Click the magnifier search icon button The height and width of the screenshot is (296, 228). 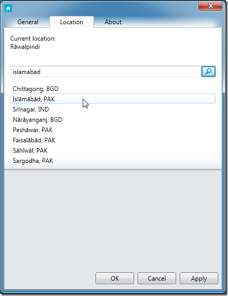208,71
